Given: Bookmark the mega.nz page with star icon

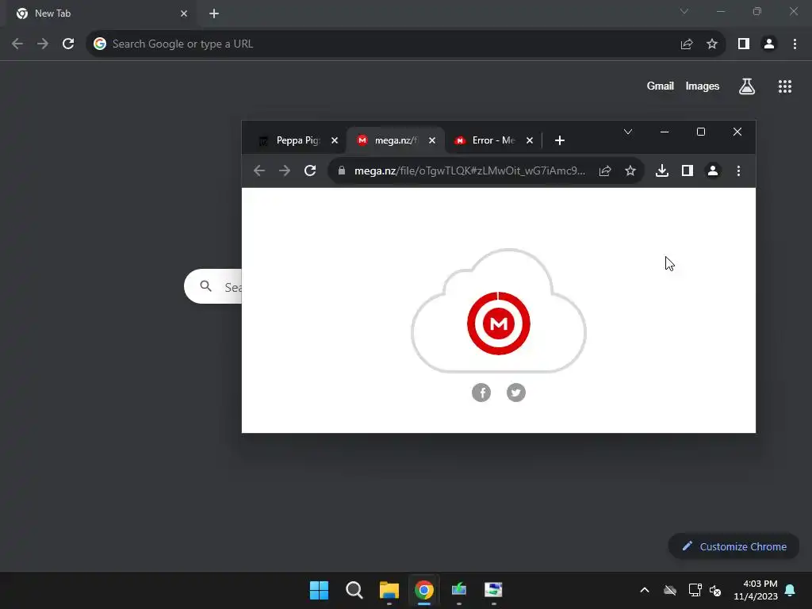Looking at the screenshot, I should [x=630, y=170].
